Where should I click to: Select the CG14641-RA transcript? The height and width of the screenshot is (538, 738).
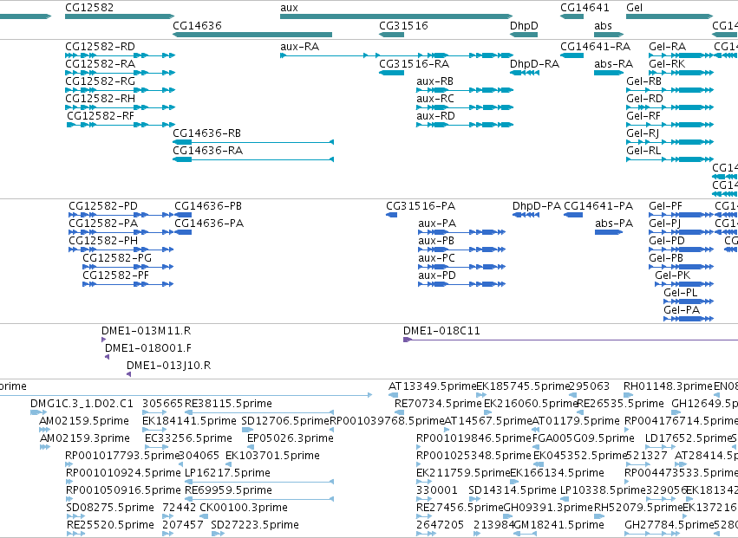[571, 55]
